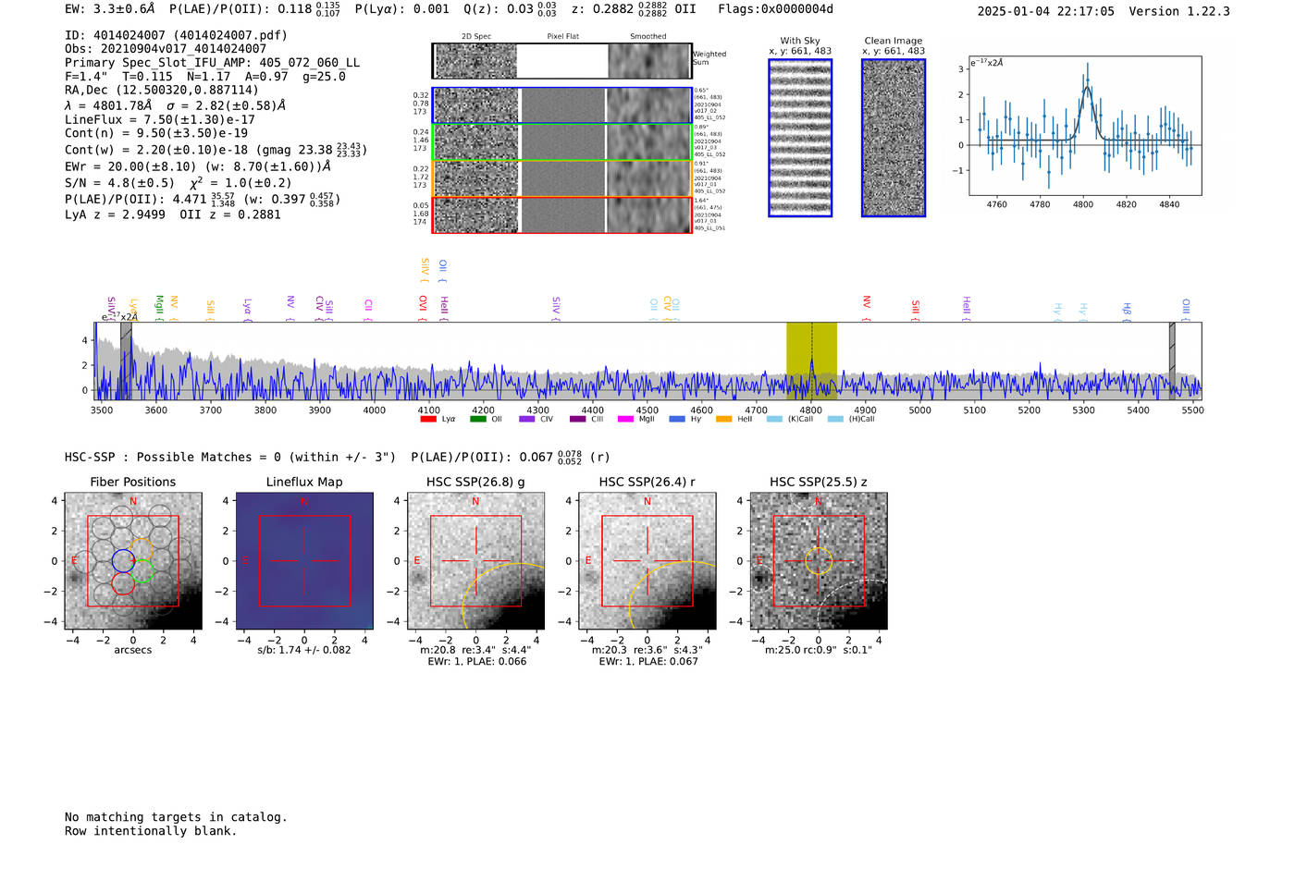Select the green-bordered 2D spectrum row

tap(561, 141)
